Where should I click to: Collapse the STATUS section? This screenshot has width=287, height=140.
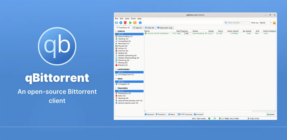116,31
